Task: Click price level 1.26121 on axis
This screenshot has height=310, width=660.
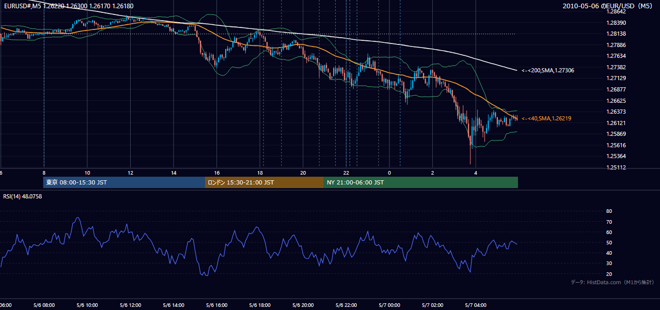Action: 616,123
